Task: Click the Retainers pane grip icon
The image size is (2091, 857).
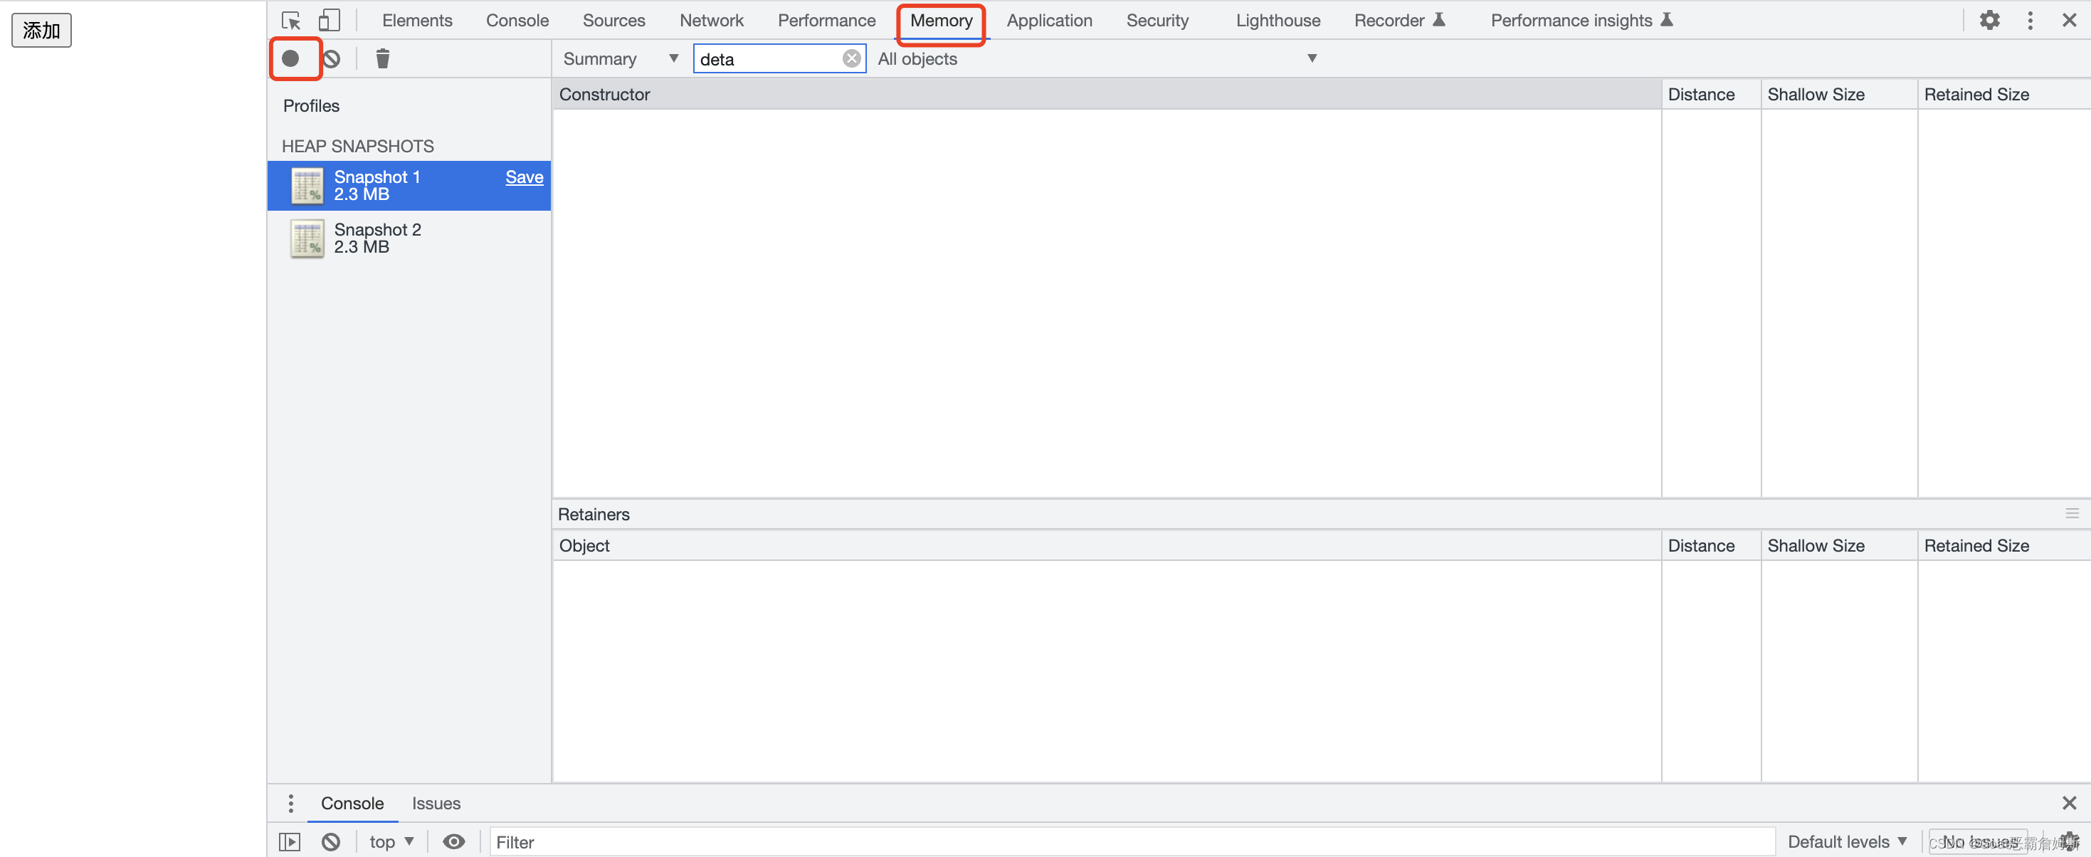Action: tap(2072, 513)
